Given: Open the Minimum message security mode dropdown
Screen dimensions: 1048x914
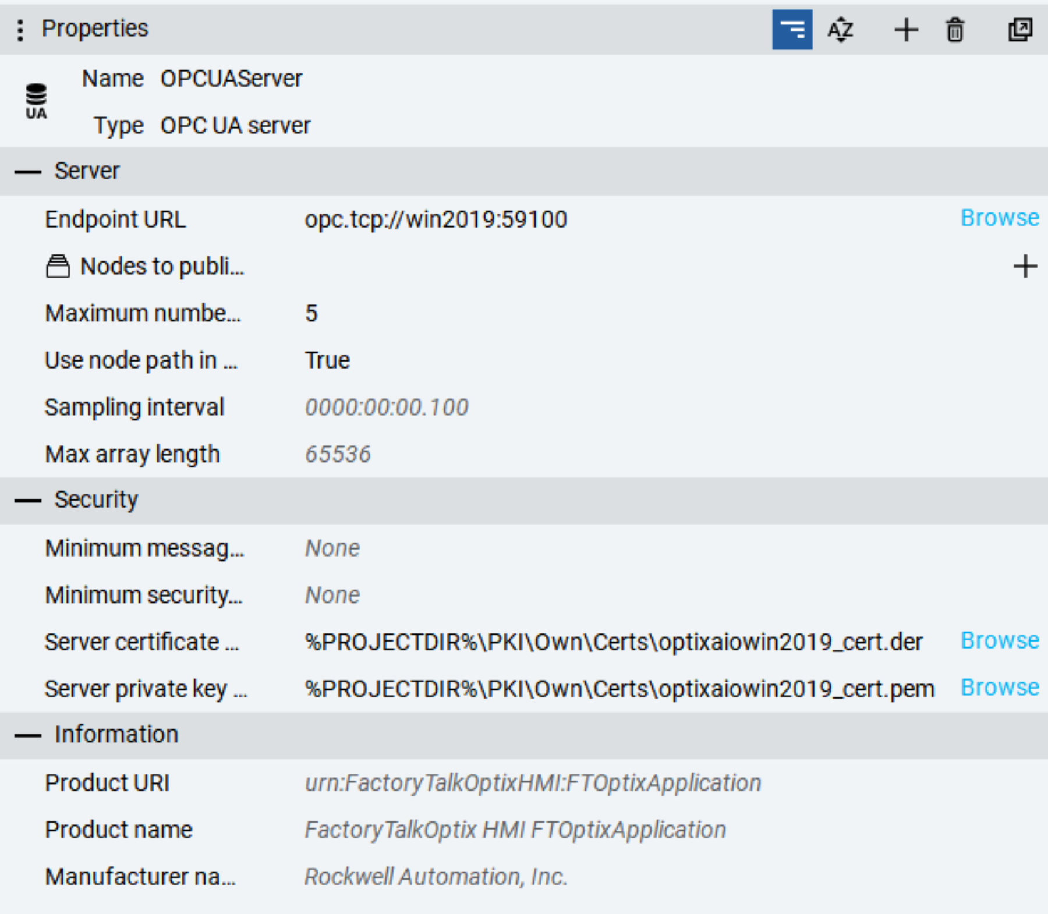Looking at the screenshot, I should pos(332,548).
